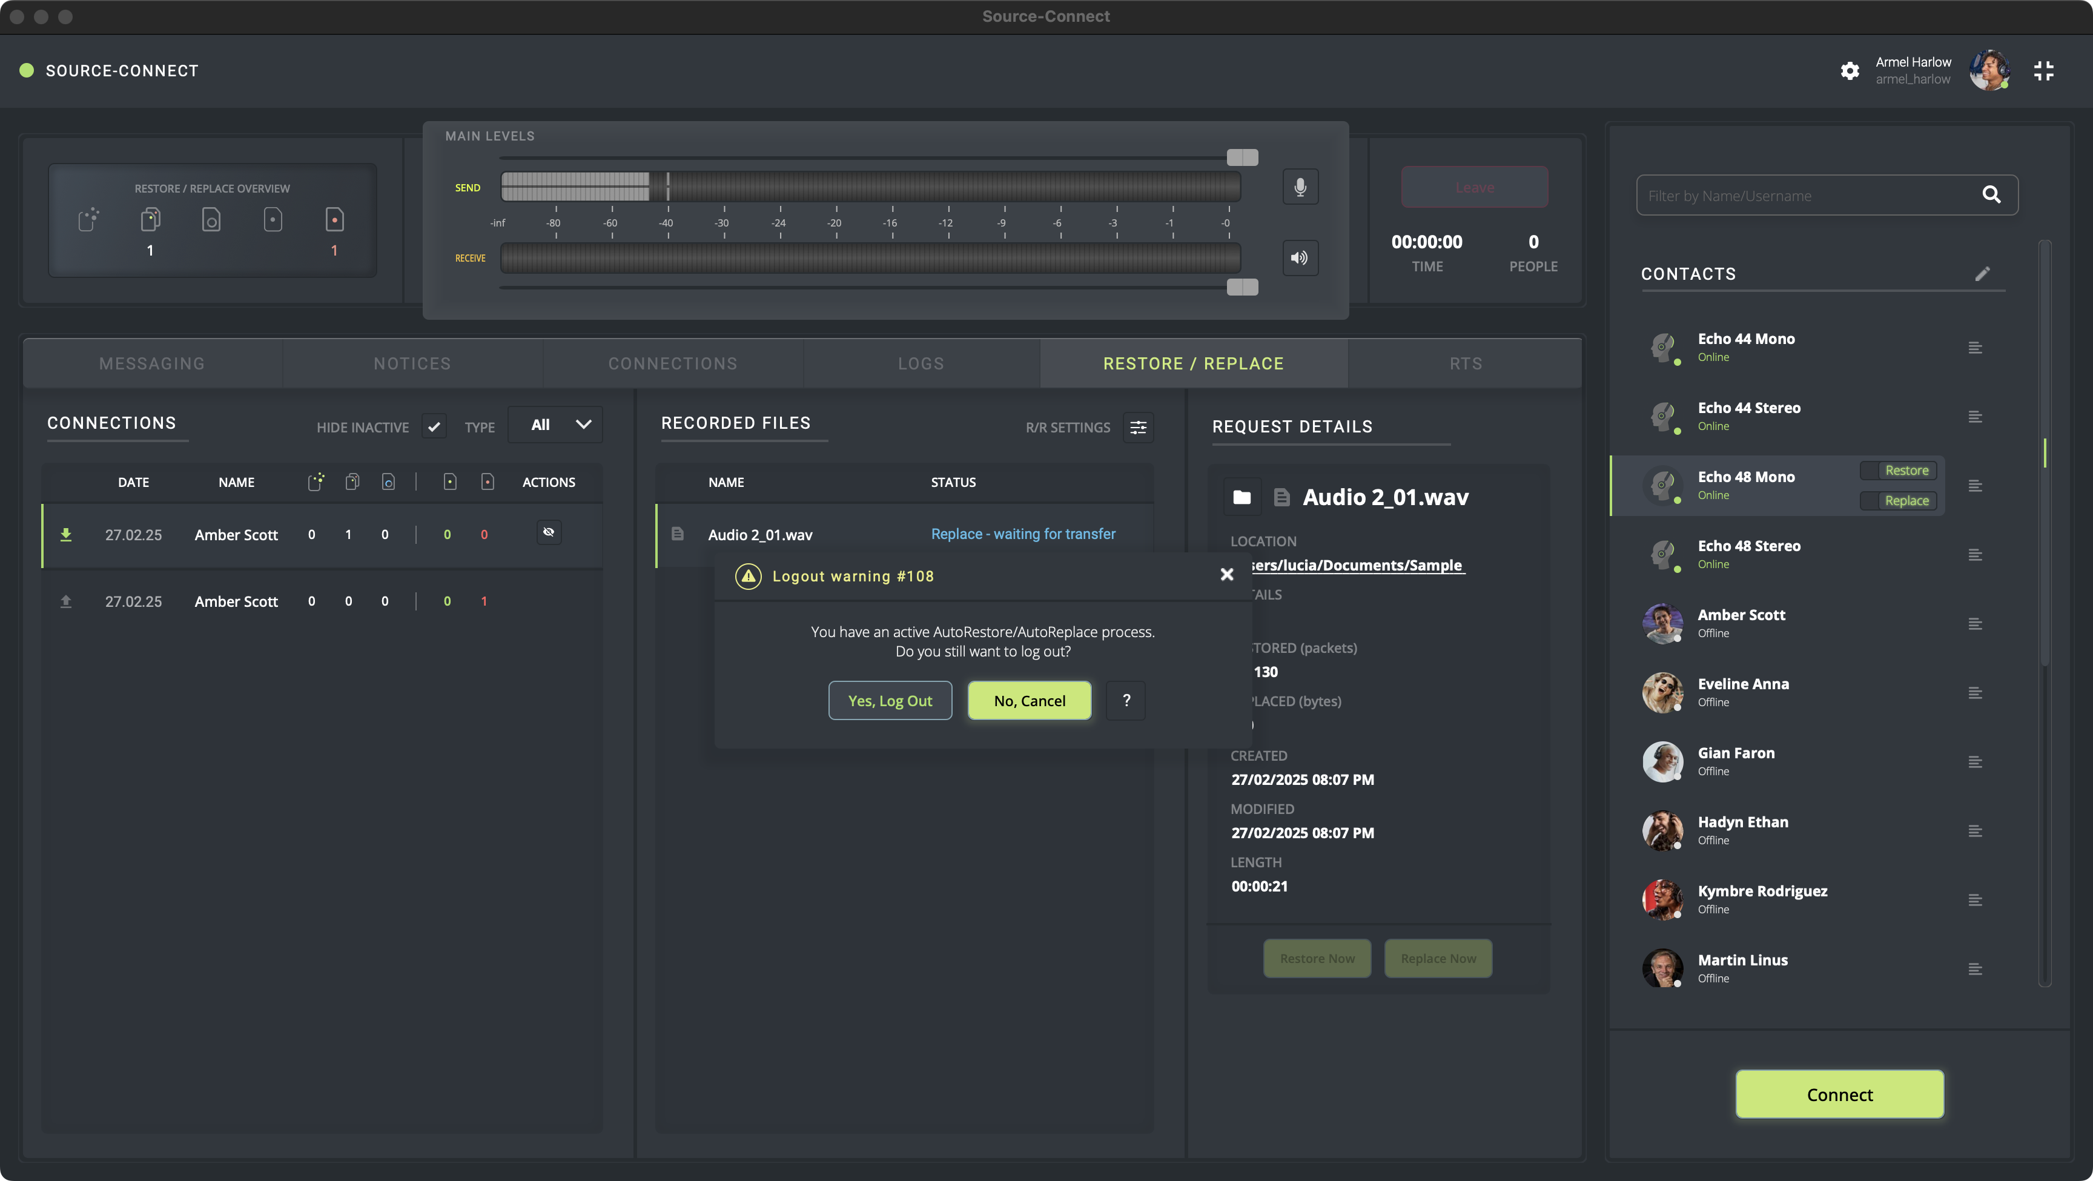Open folder icon next to Audio 2_01.wav
This screenshot has width=2093, height=1181.
pos(1242,497)
